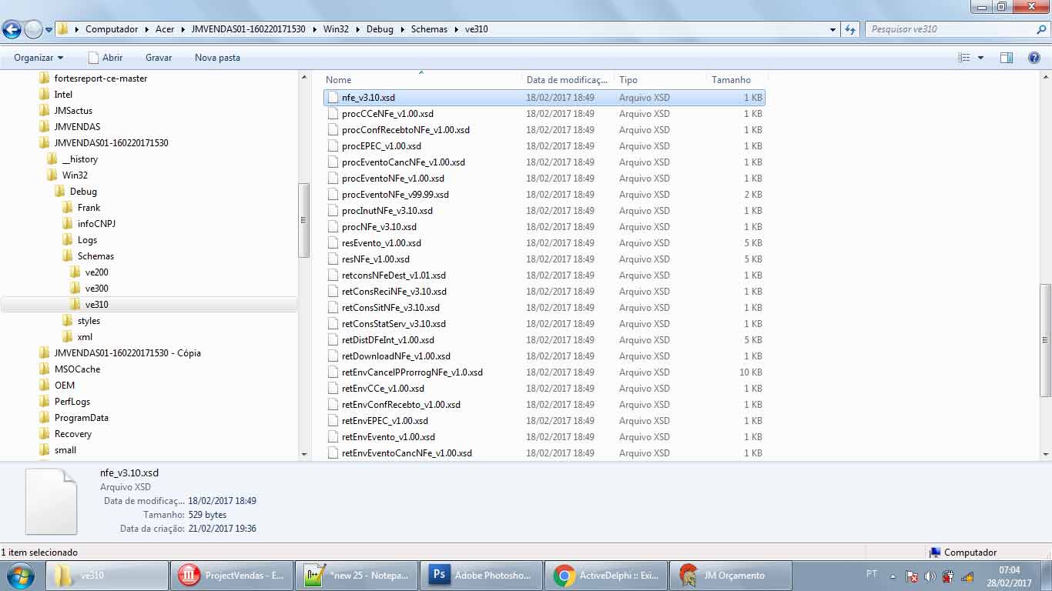Image resolution: width=1052 pixels, height=591 pixels.
Task: Select JMVENDAS01-160220171530 - Cópia folder
Action: click(x=127, y=353)
